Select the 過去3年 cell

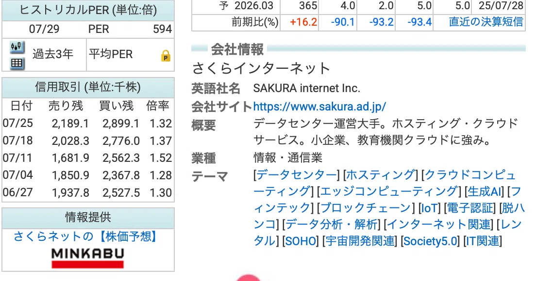53,54
